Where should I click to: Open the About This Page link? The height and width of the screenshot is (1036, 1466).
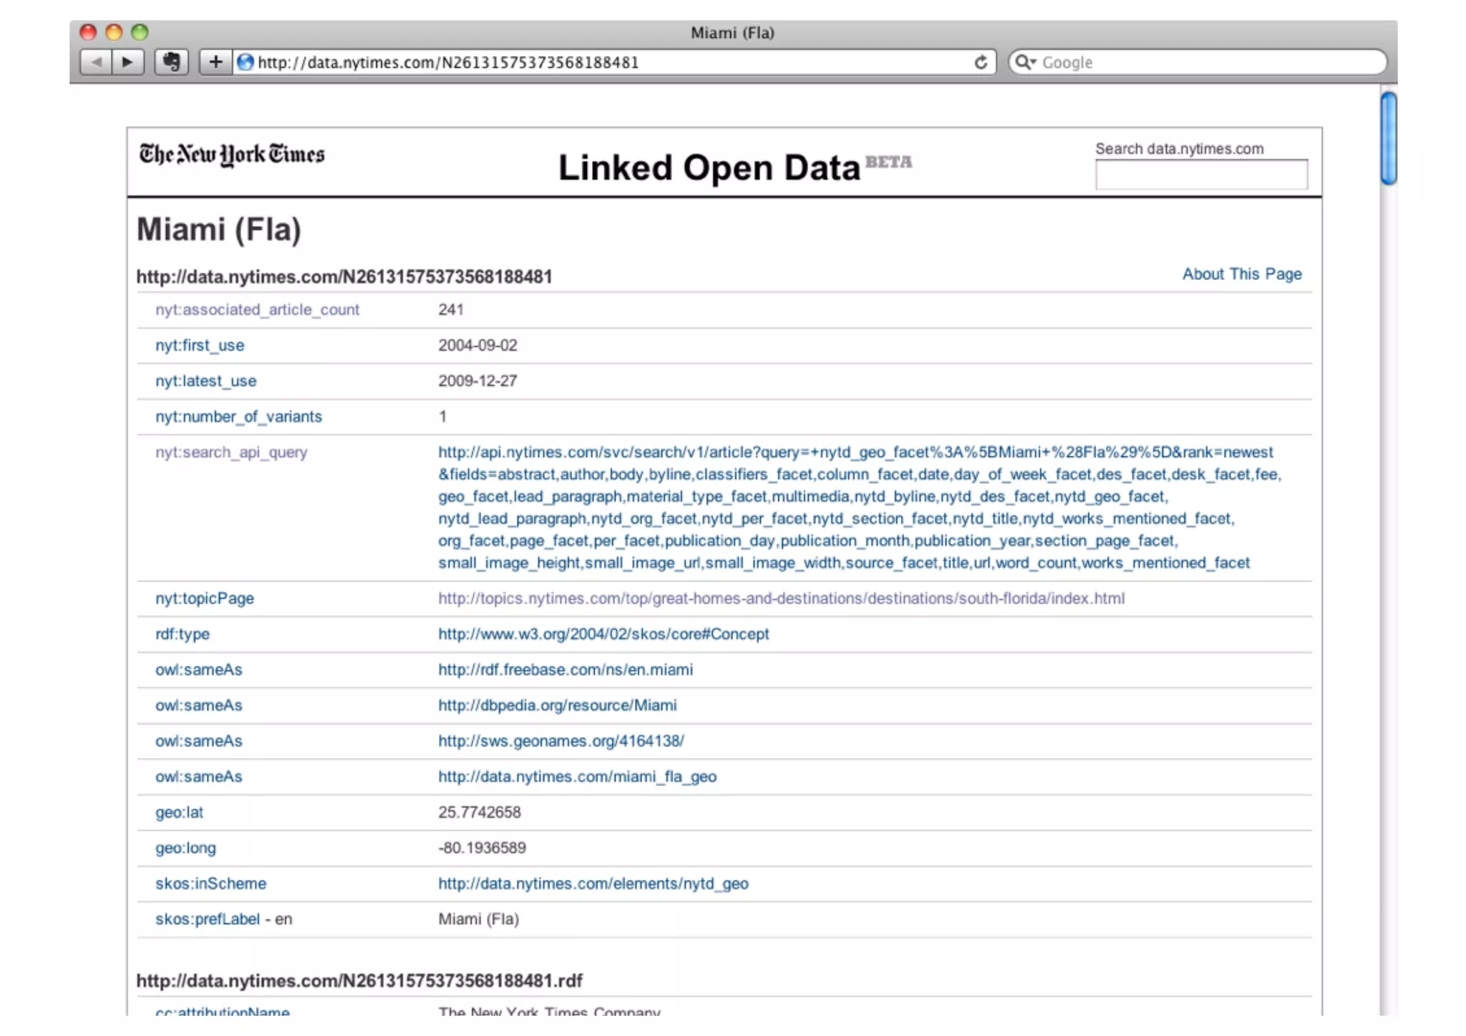(x=1241, y=274)
